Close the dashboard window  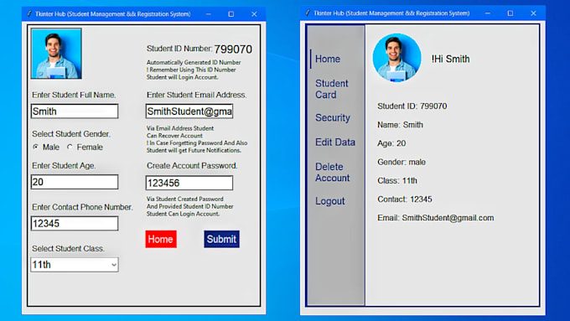[533, 13]
